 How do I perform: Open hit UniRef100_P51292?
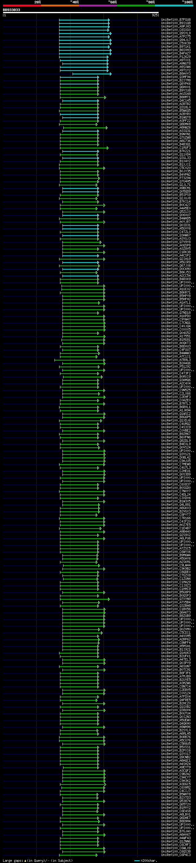175,367
